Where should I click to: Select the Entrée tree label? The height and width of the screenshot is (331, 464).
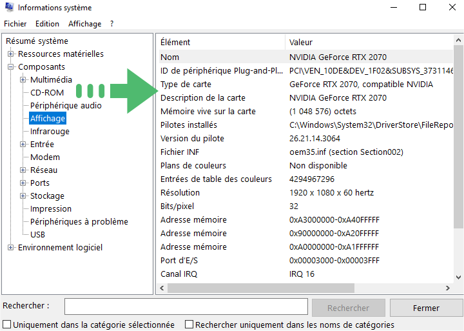(42, 145)
